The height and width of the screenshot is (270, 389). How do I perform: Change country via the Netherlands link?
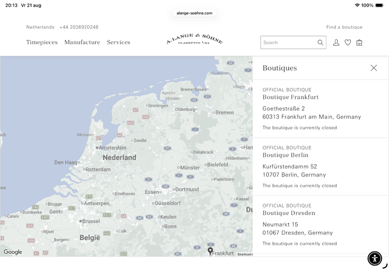pos(40,27)
